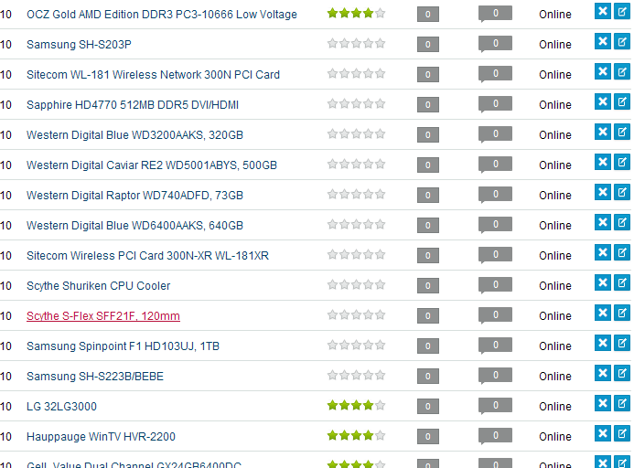Click Online status of Samsung SH-S223B/BEBE row
634x468 pixels.
[x=555, y=377]
